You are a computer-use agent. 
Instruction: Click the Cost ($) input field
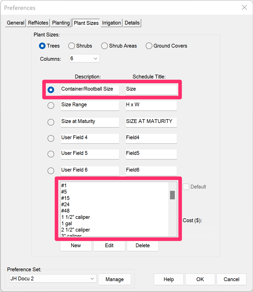tap(198, 232)
